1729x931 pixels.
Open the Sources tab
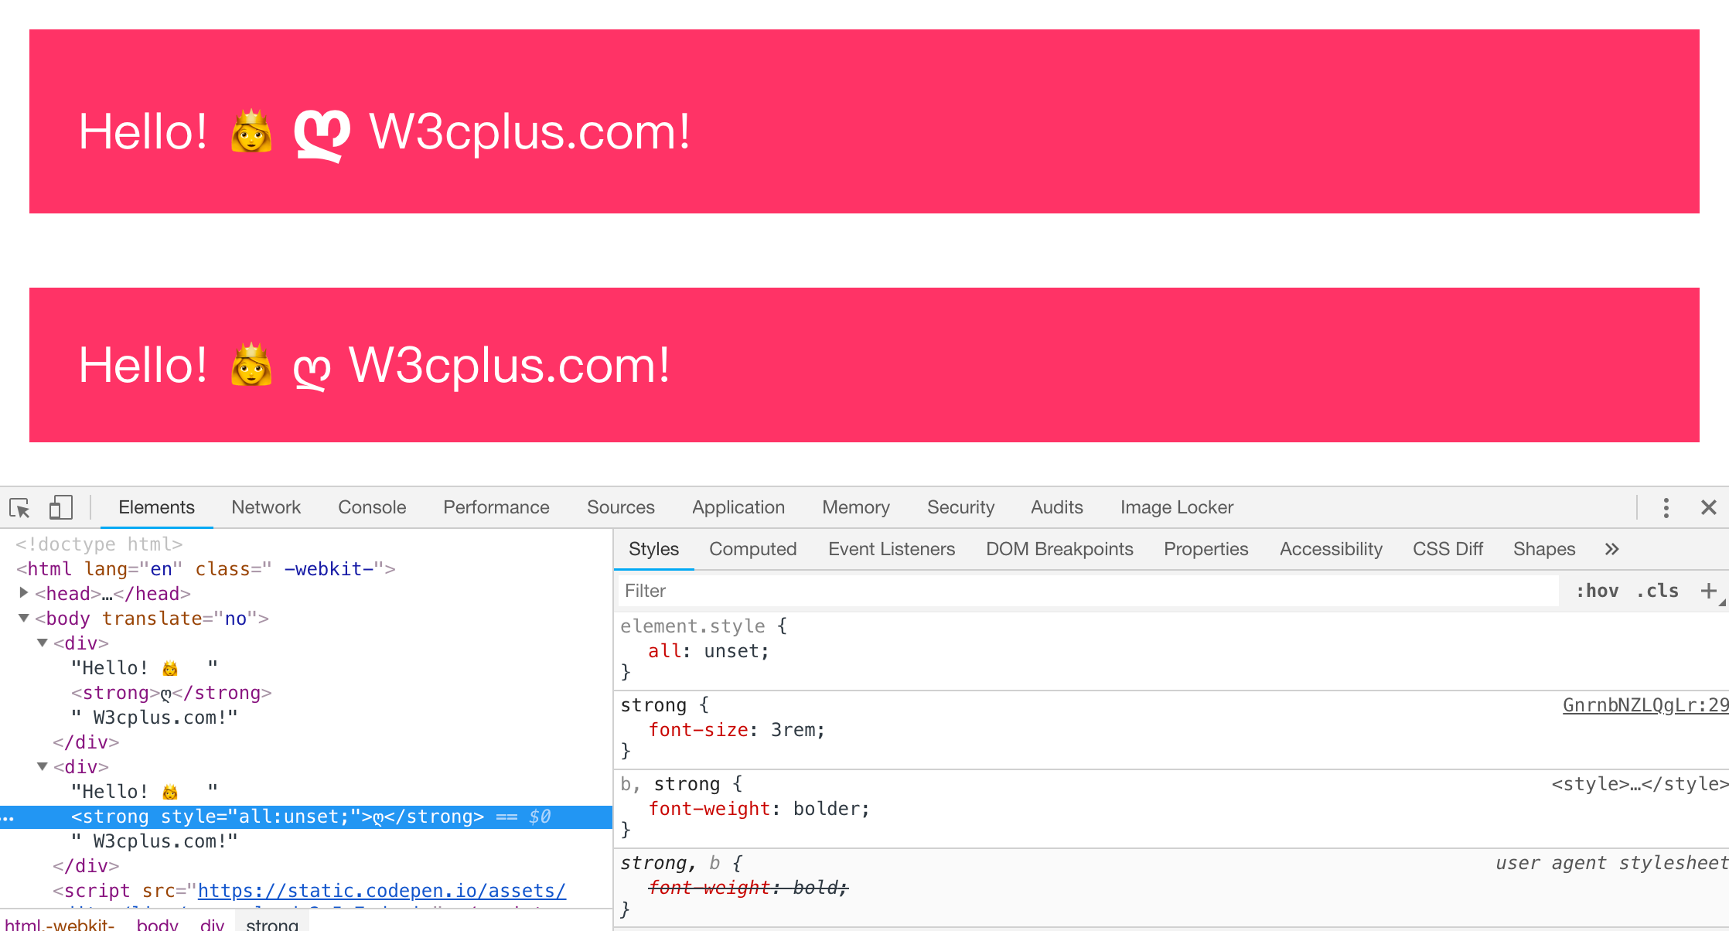621,507
